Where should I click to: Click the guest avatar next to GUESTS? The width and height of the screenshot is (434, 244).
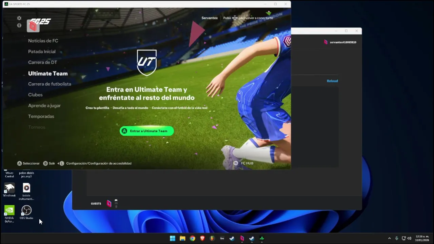[x=109, y=203]
